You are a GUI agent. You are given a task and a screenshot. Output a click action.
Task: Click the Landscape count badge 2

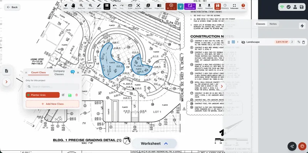292,42
